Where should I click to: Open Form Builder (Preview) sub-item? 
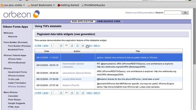19,46
